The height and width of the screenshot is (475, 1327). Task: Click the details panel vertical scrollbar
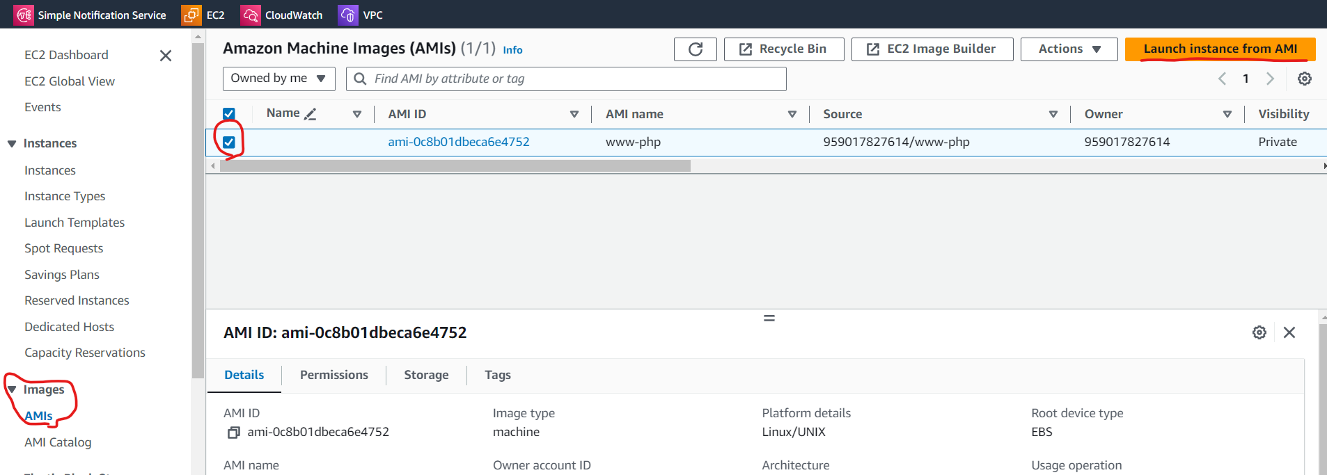point(1323,400)
